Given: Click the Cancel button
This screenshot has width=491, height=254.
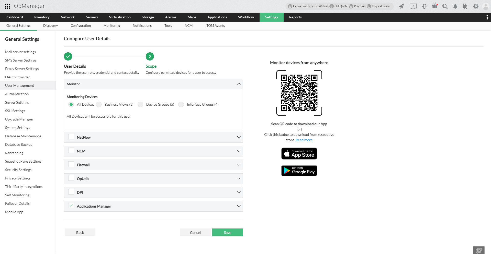Looking at the screenshot, I should (x=195, y=233).
